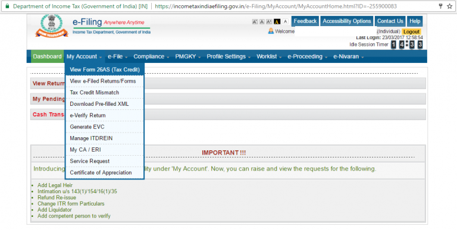Expand the PMGKY menu
The width and height of the screenshot is (457, 230).
tap(188, 56)
